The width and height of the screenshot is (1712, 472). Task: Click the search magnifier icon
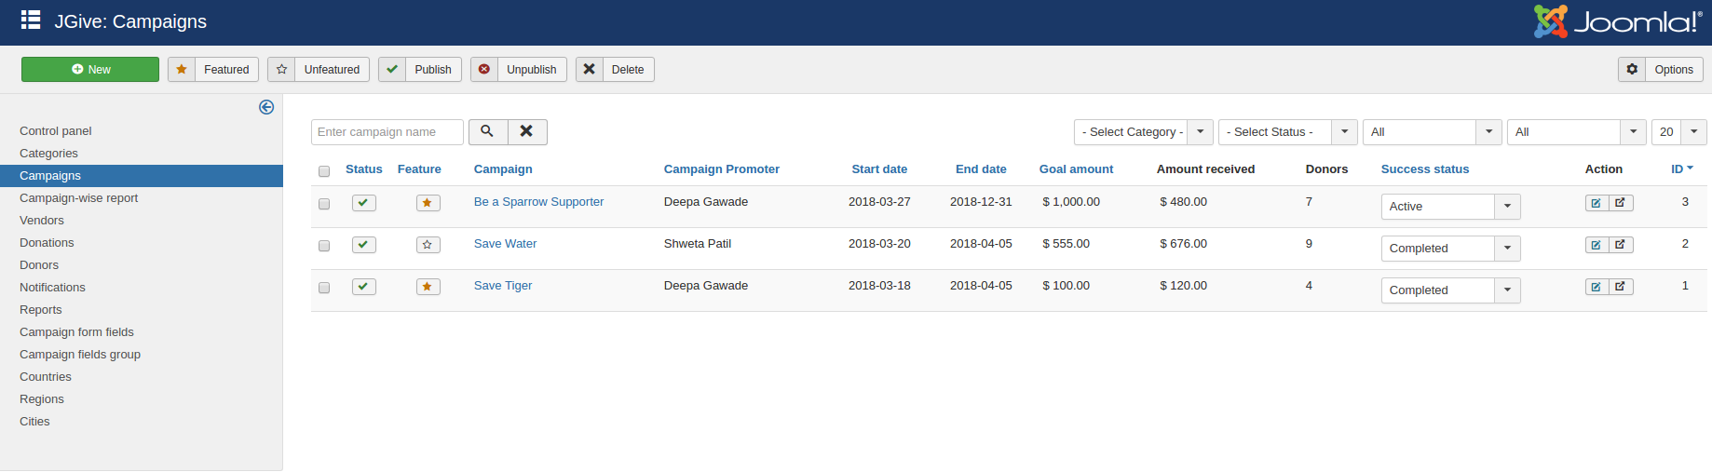point(487,131)
